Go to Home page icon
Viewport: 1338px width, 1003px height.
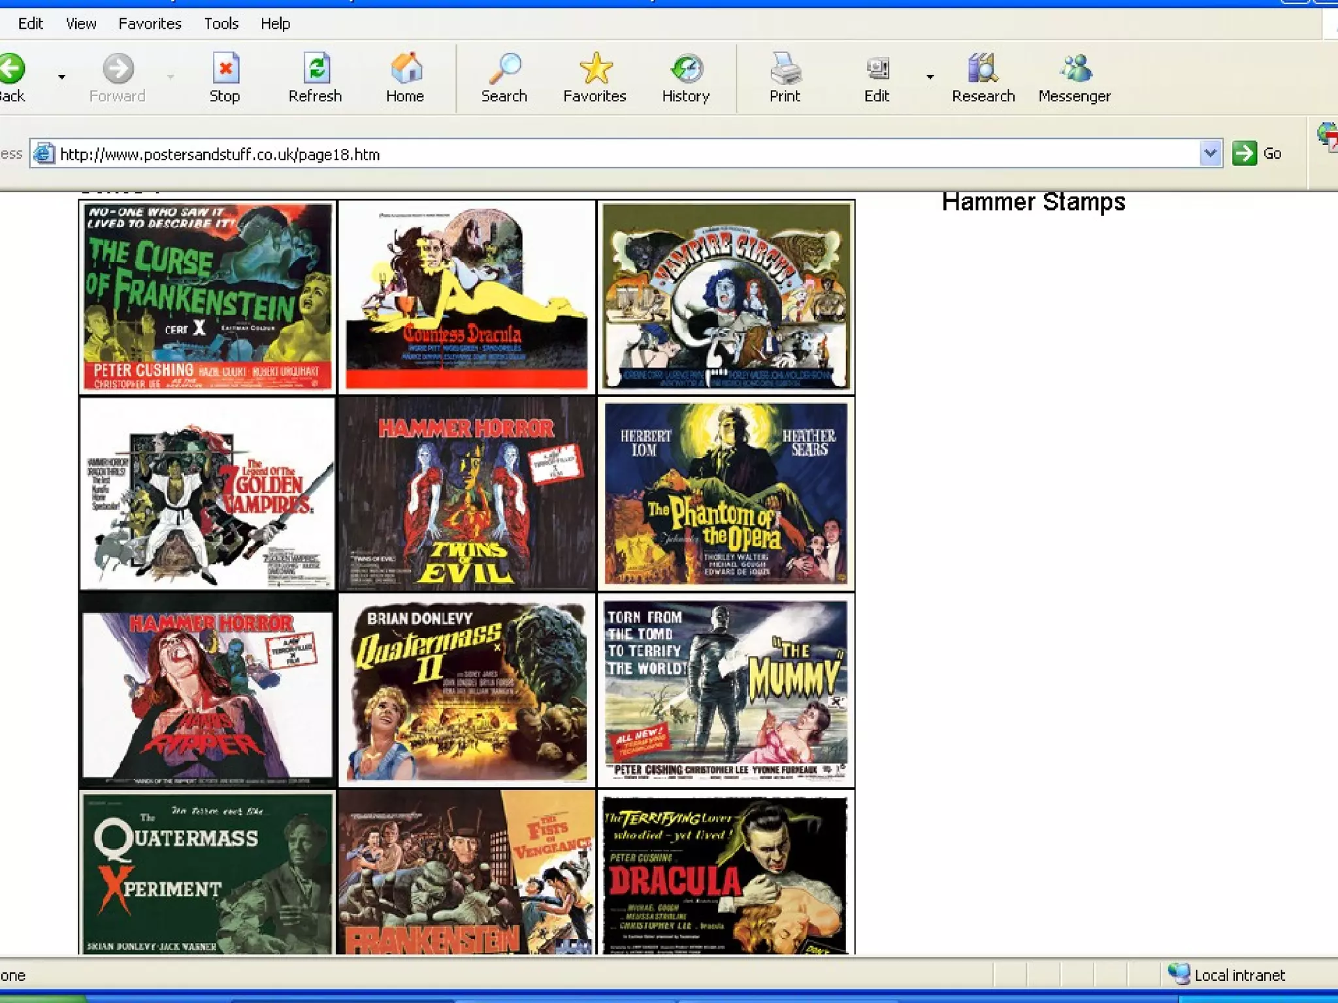(405, 69)
